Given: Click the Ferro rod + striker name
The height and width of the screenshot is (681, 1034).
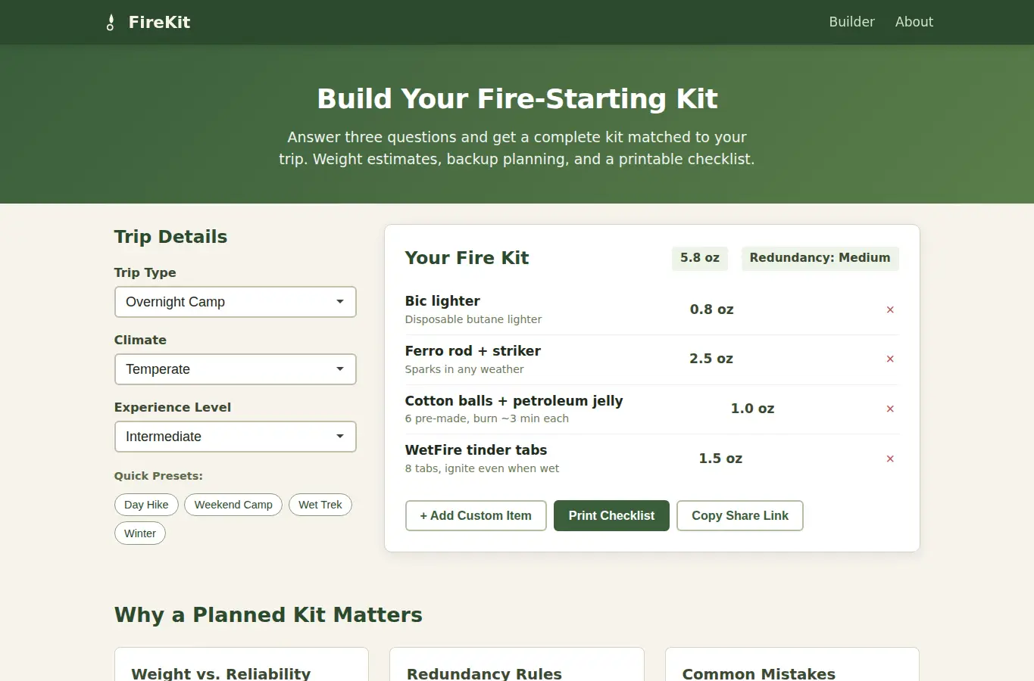Looking at the screenshot, I should click(473, 351).
